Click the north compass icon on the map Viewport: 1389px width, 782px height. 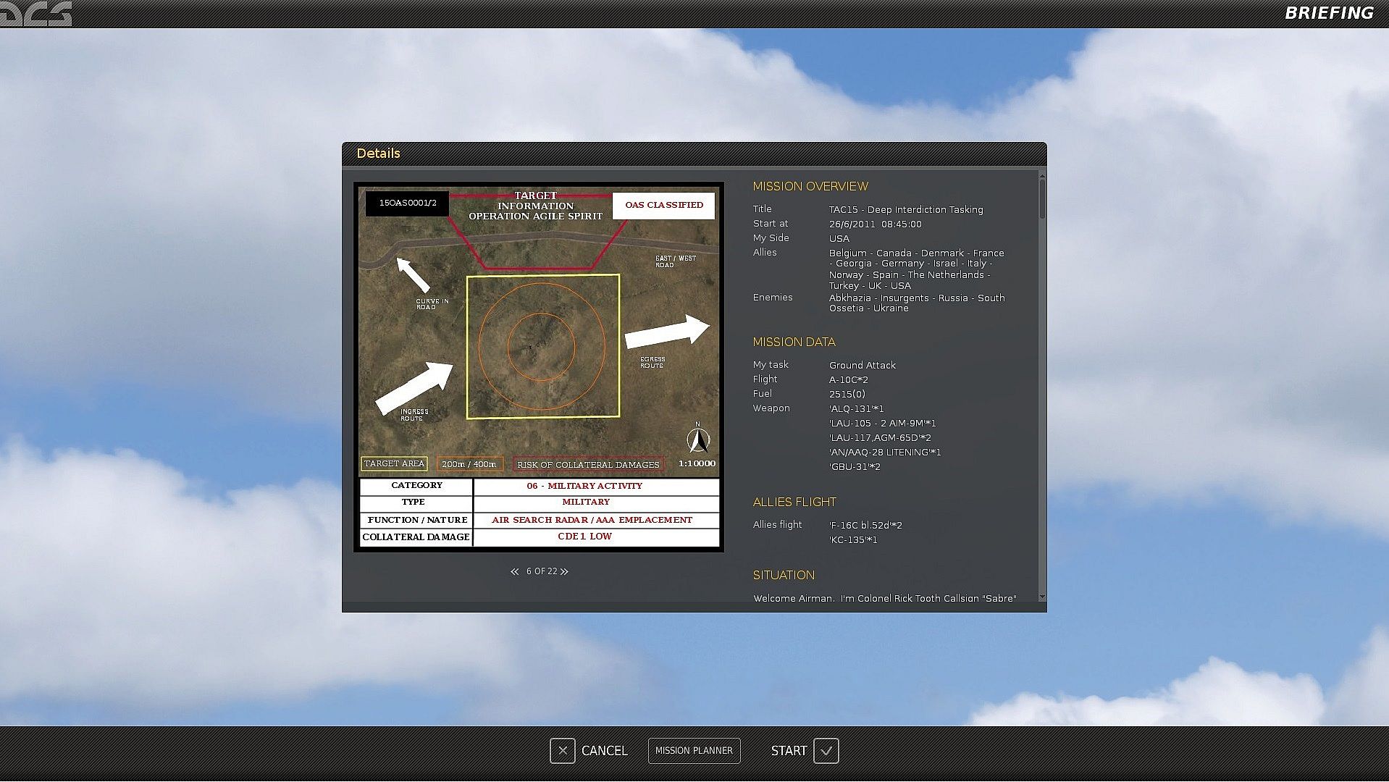tap(698, 440)
